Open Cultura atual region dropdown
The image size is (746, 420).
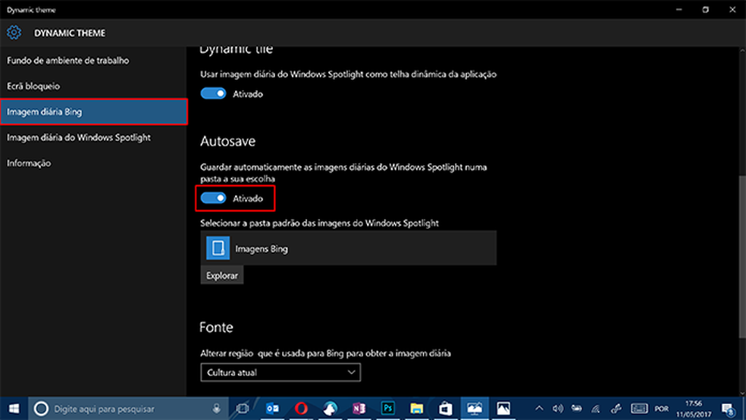(x=281, y=372)
